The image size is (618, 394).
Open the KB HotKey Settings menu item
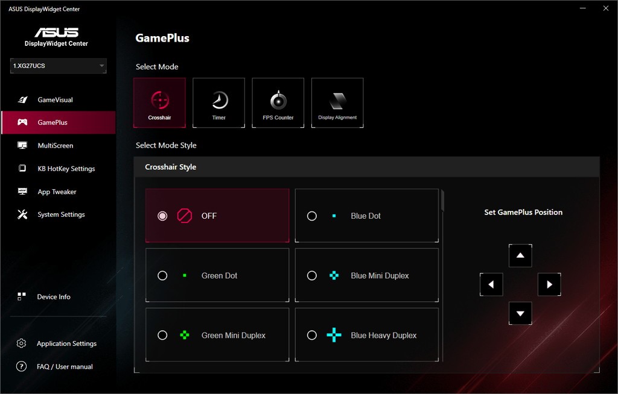click(59, 169)
